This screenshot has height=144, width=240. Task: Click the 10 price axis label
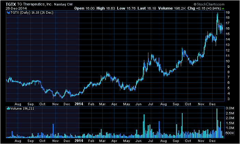pyautogui.click(x=228, y=61)
